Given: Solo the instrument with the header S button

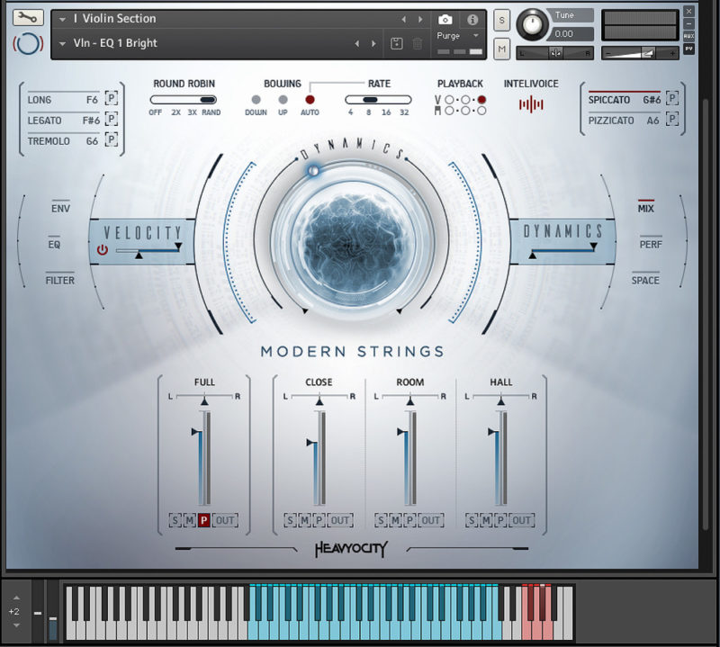Looking at the screenshot, I should click(501, 20).
